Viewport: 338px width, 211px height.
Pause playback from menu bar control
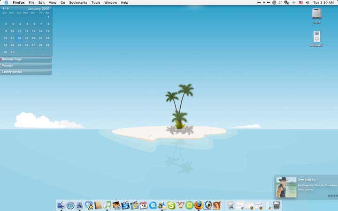(x=264, y=3)
